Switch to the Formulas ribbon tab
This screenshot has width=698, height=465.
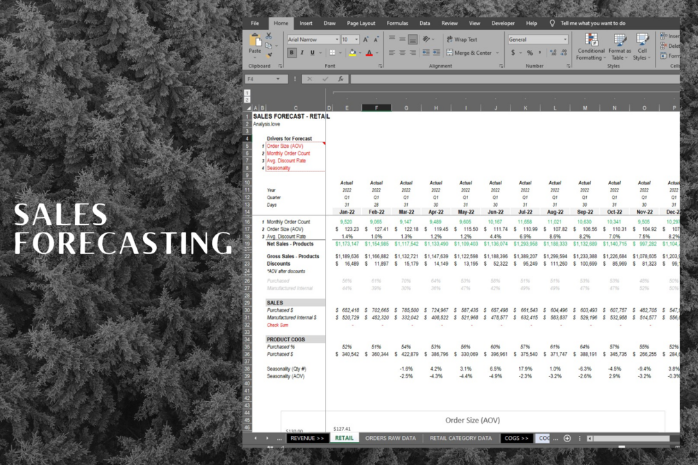(397, 23)
